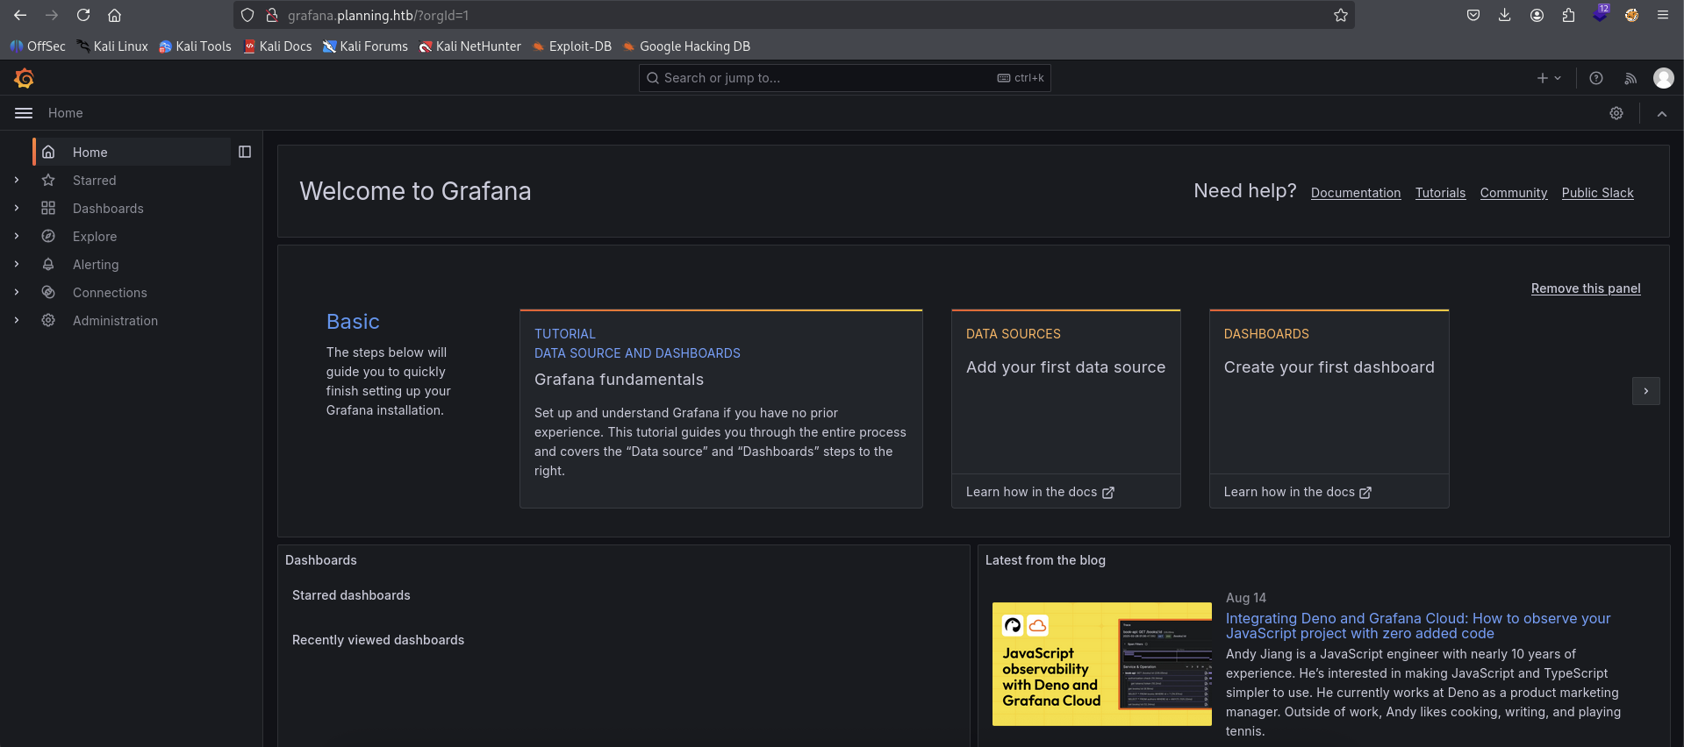Click the grafana.planning.htb address bar
1684x747 pixels.
click(x=794, y=15)
